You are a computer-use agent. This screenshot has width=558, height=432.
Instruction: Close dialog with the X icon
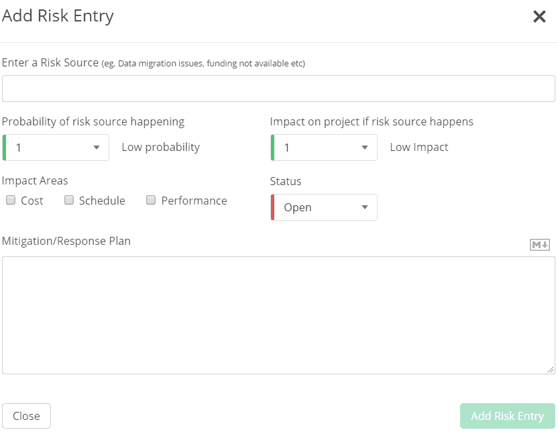pyautogui.click(x=539, y=16)
